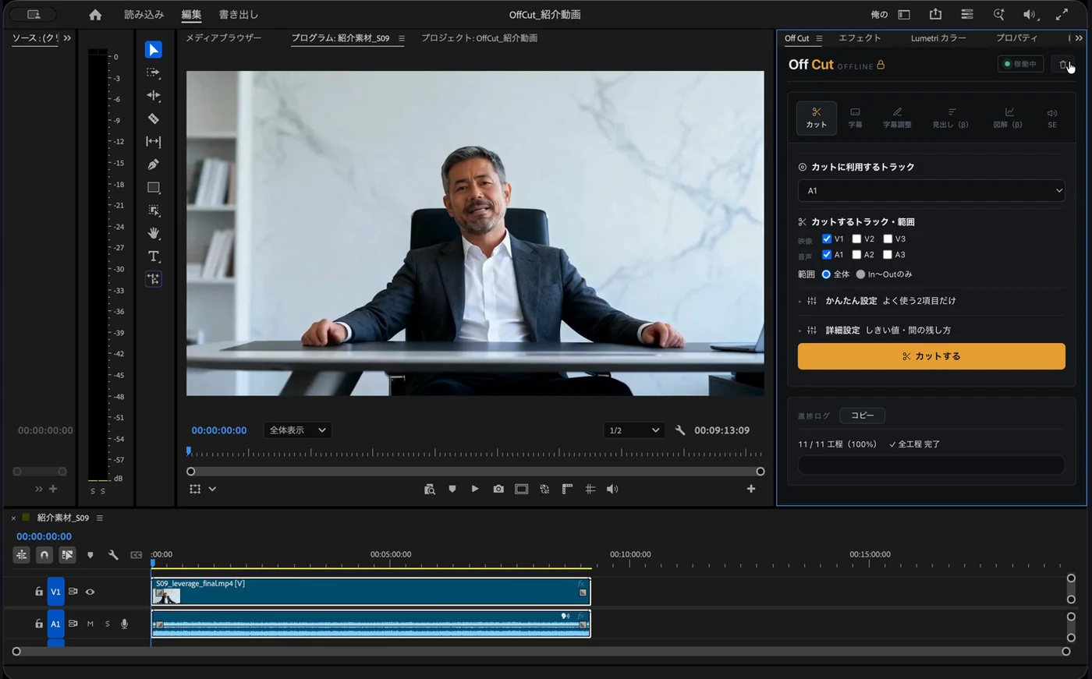Viewport: 1092px width, 679px height.
Task: Select the S09_leverage_final.mp4 video clip
Action: pyautogui.click(x=370, y=592)
